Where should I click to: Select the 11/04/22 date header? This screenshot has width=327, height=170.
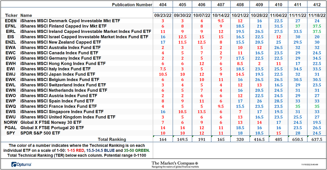click(x=279, y=15)
